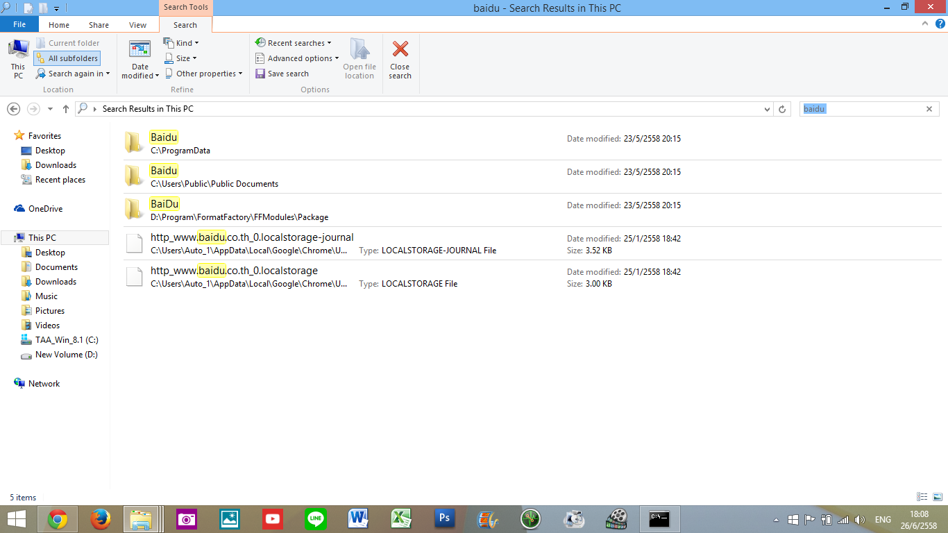Click the Search Tools contextual tab header
The image size is (948, 533).
click(x=185, y=8)
